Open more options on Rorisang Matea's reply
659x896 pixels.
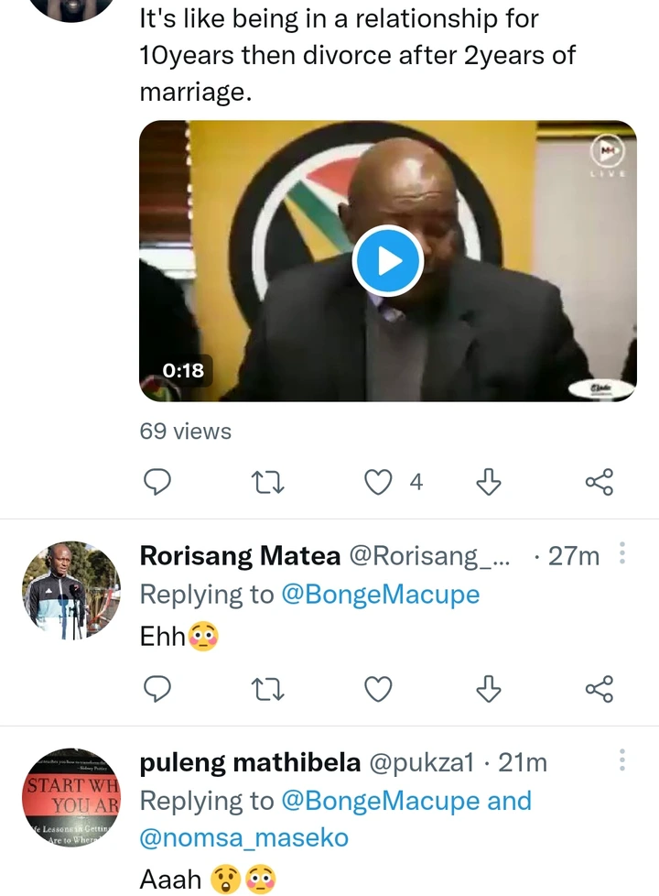(622, 553)
